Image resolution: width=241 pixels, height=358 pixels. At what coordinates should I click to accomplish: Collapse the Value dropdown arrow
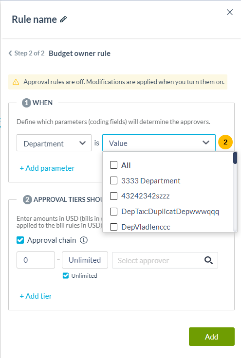(x=206, y=143)
